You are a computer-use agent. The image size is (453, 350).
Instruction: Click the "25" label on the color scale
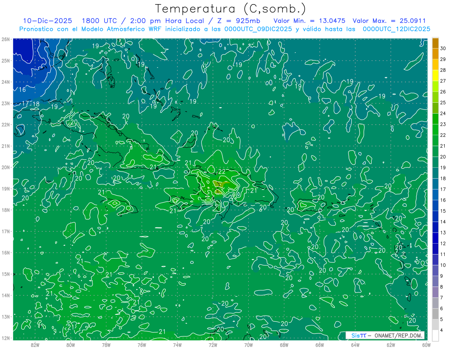coord(443,103)
